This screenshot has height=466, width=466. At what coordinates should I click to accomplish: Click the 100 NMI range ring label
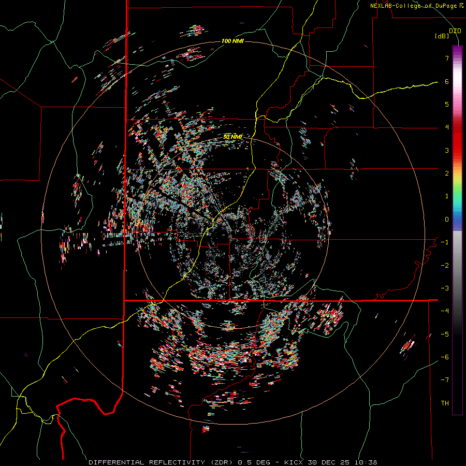(232, 41)
